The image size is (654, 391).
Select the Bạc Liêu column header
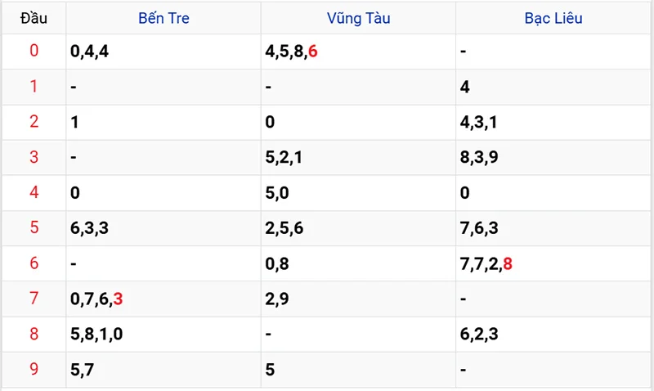[x=553, y=18]
